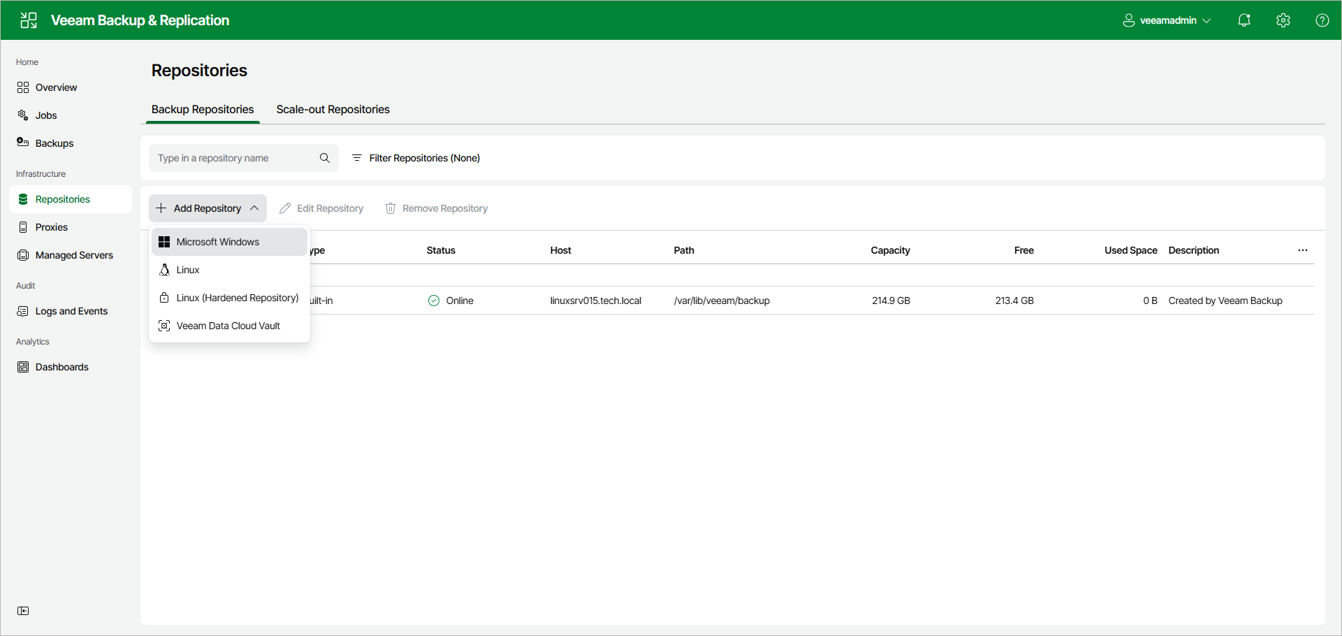
Task: Sort by the Status column header
Action: pos(441,250)
